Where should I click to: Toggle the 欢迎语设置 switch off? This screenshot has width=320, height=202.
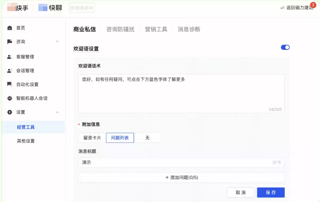pyautogui.click(x=285, y=48)
